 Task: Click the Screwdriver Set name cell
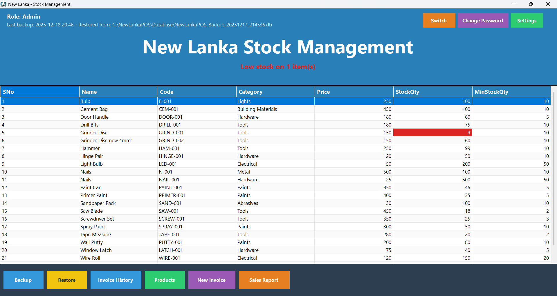point(118,219)
